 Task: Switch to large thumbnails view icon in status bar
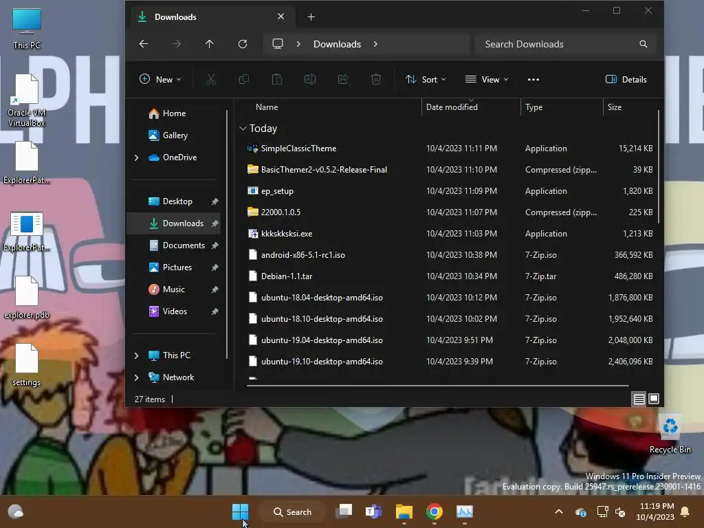[x=654, y=399]
